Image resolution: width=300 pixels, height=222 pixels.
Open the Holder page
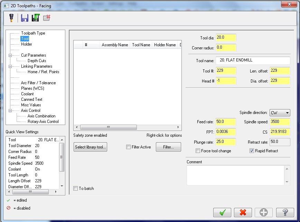[26, 44]
